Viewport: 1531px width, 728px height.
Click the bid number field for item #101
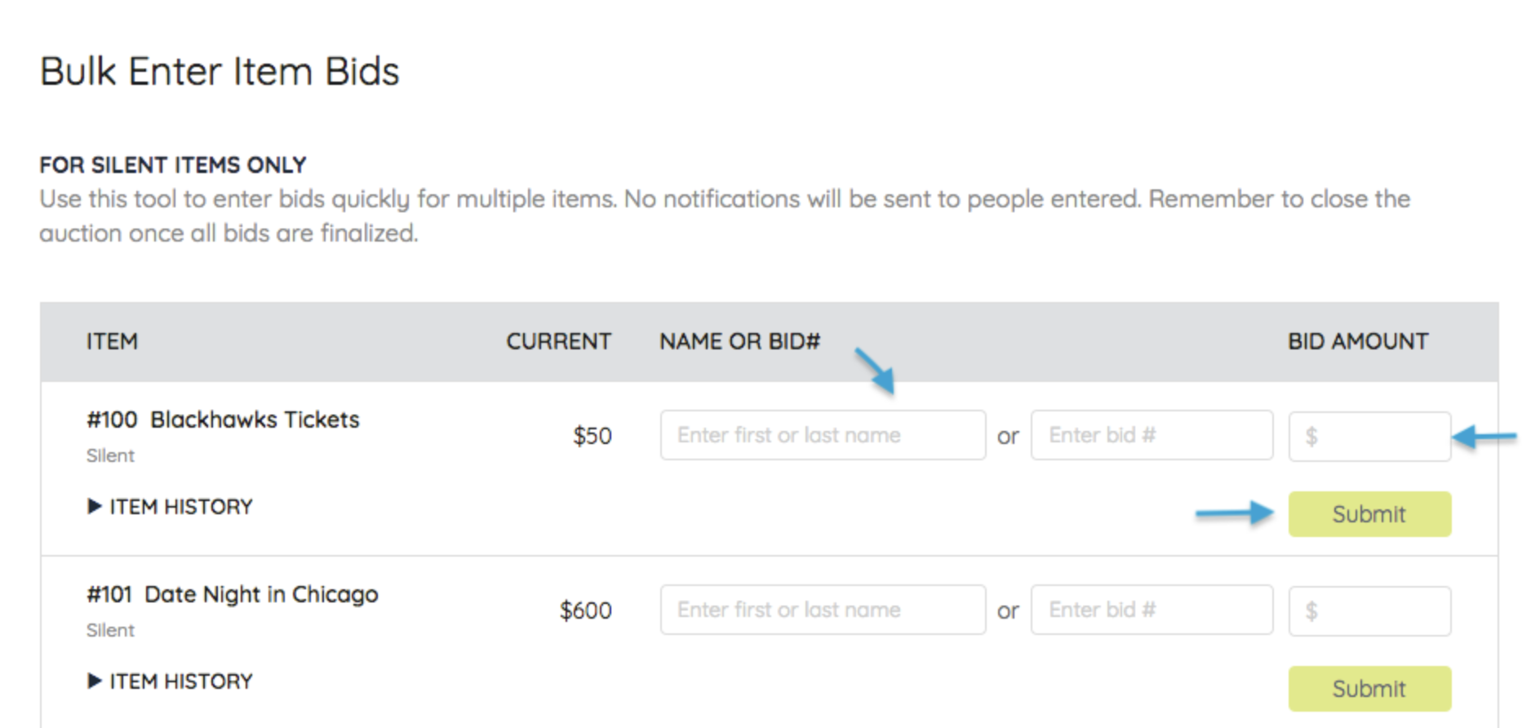(x=1151, y=610)
